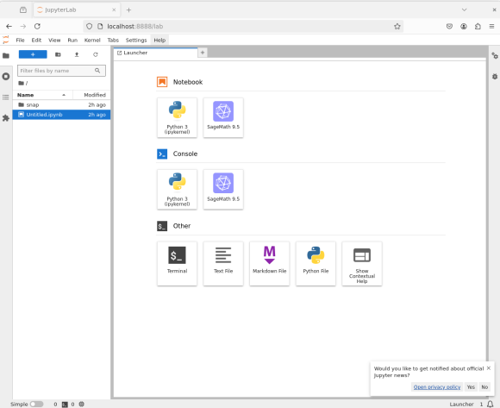Create a new Markdown File
The image size is (500, 408).
pyautogui.click(x=270, y=263)
